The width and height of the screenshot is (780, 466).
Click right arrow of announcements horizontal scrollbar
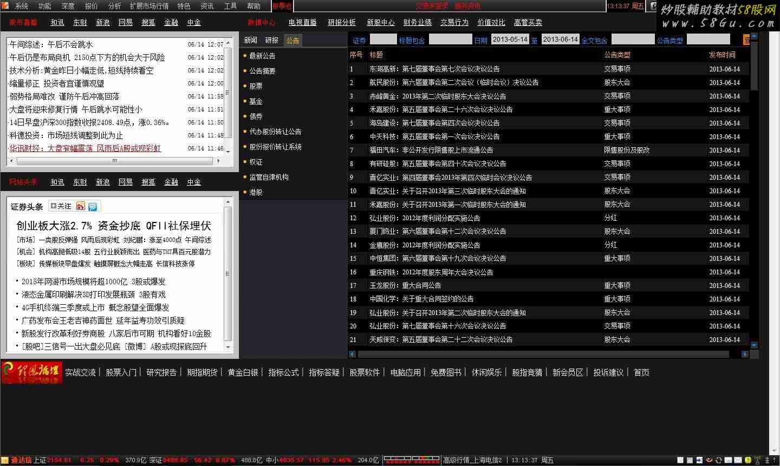coord(745,354)
